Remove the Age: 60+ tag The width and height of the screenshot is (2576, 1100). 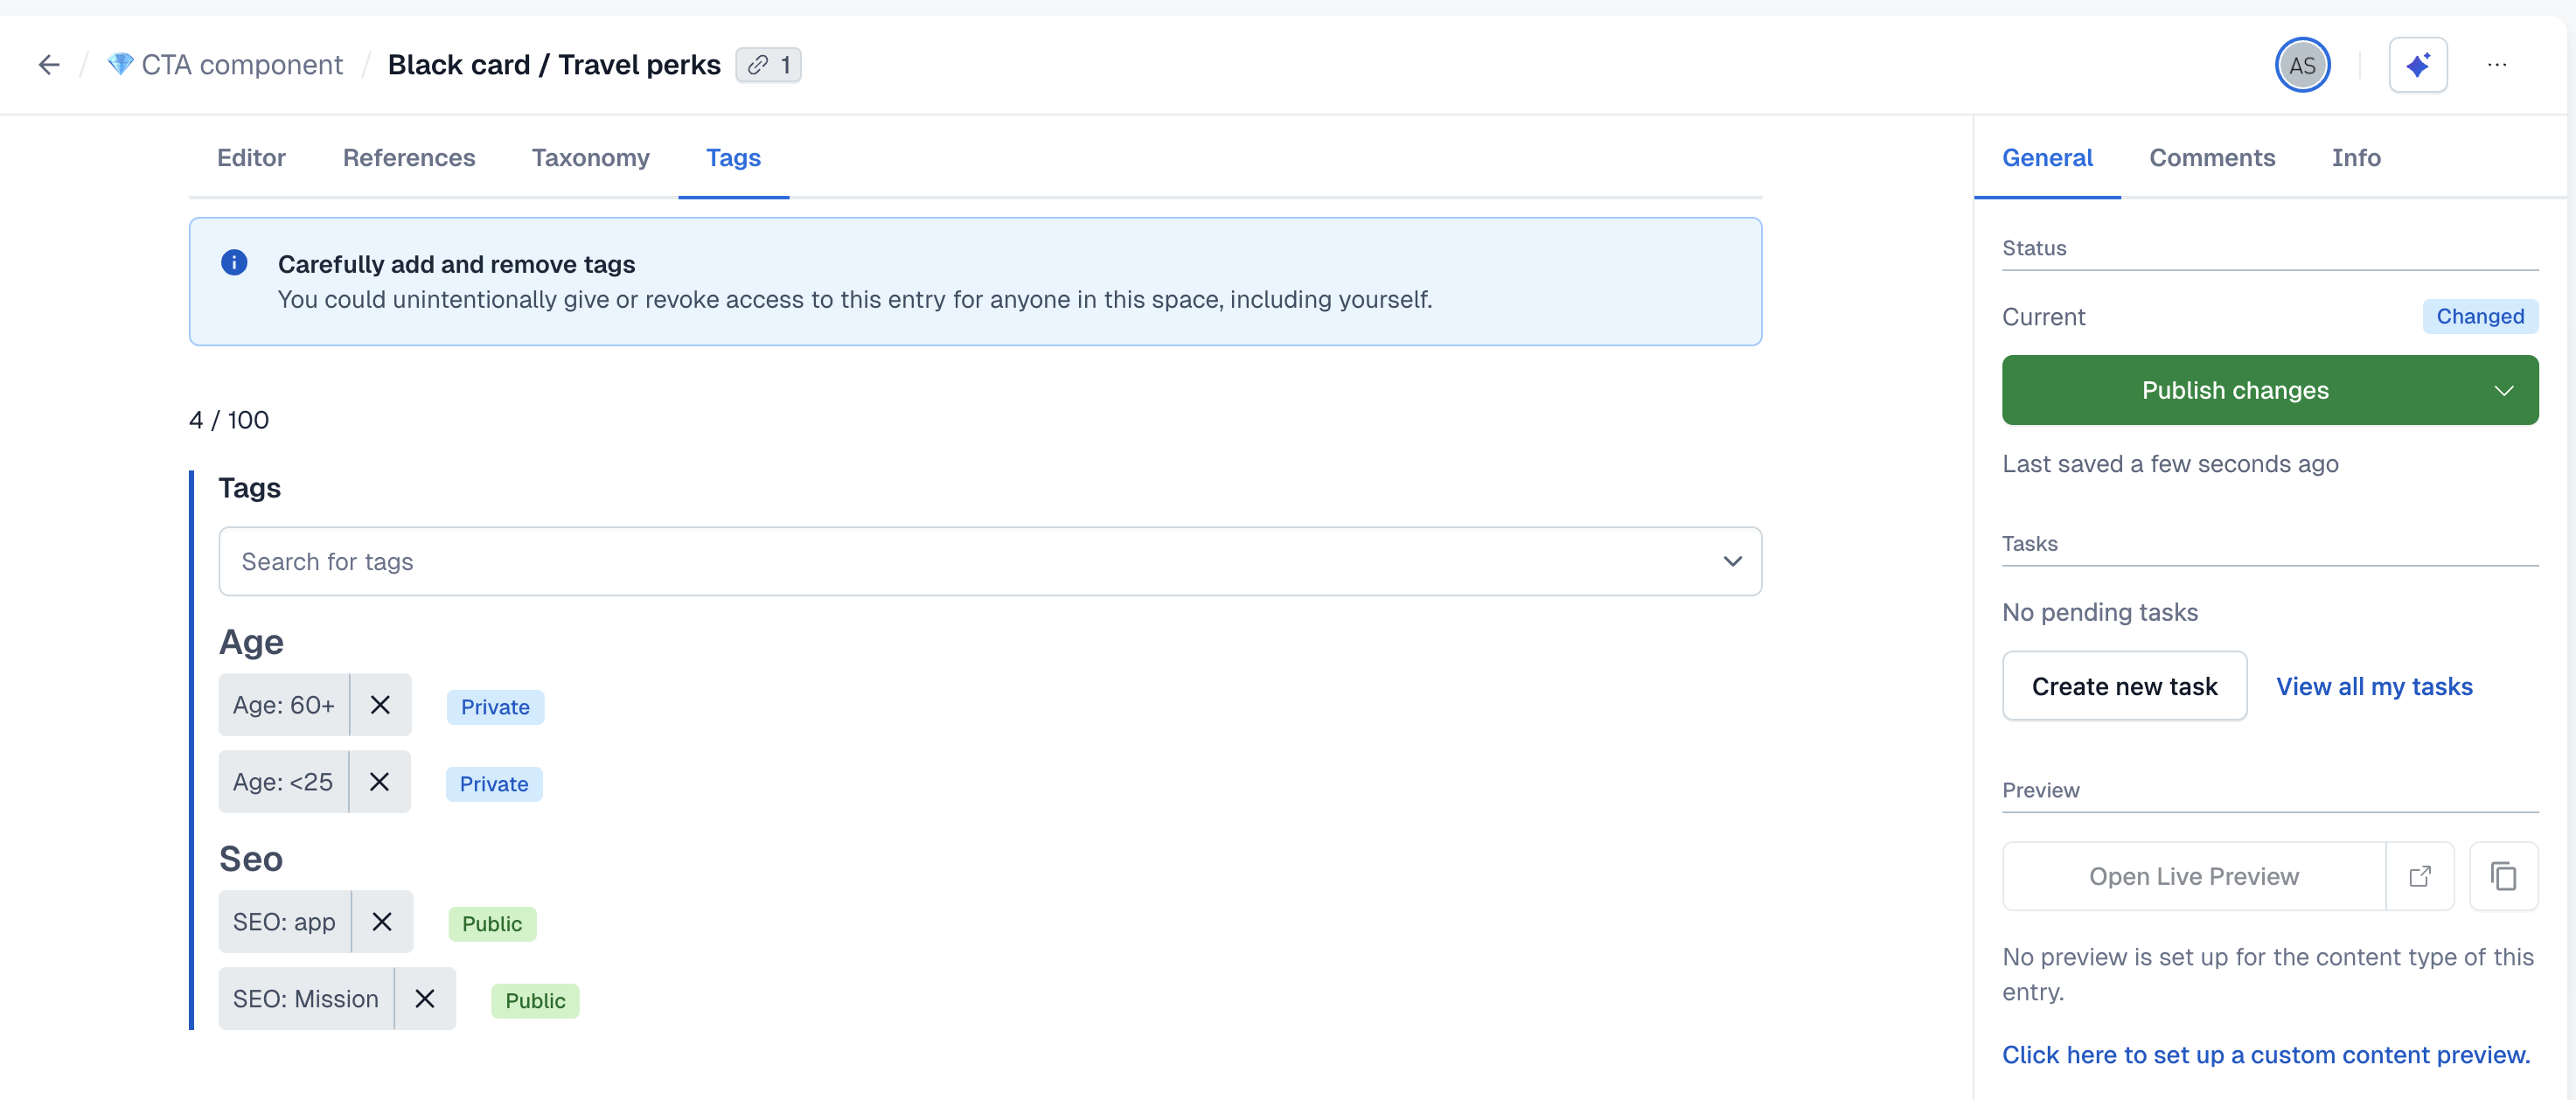(380, 705)
